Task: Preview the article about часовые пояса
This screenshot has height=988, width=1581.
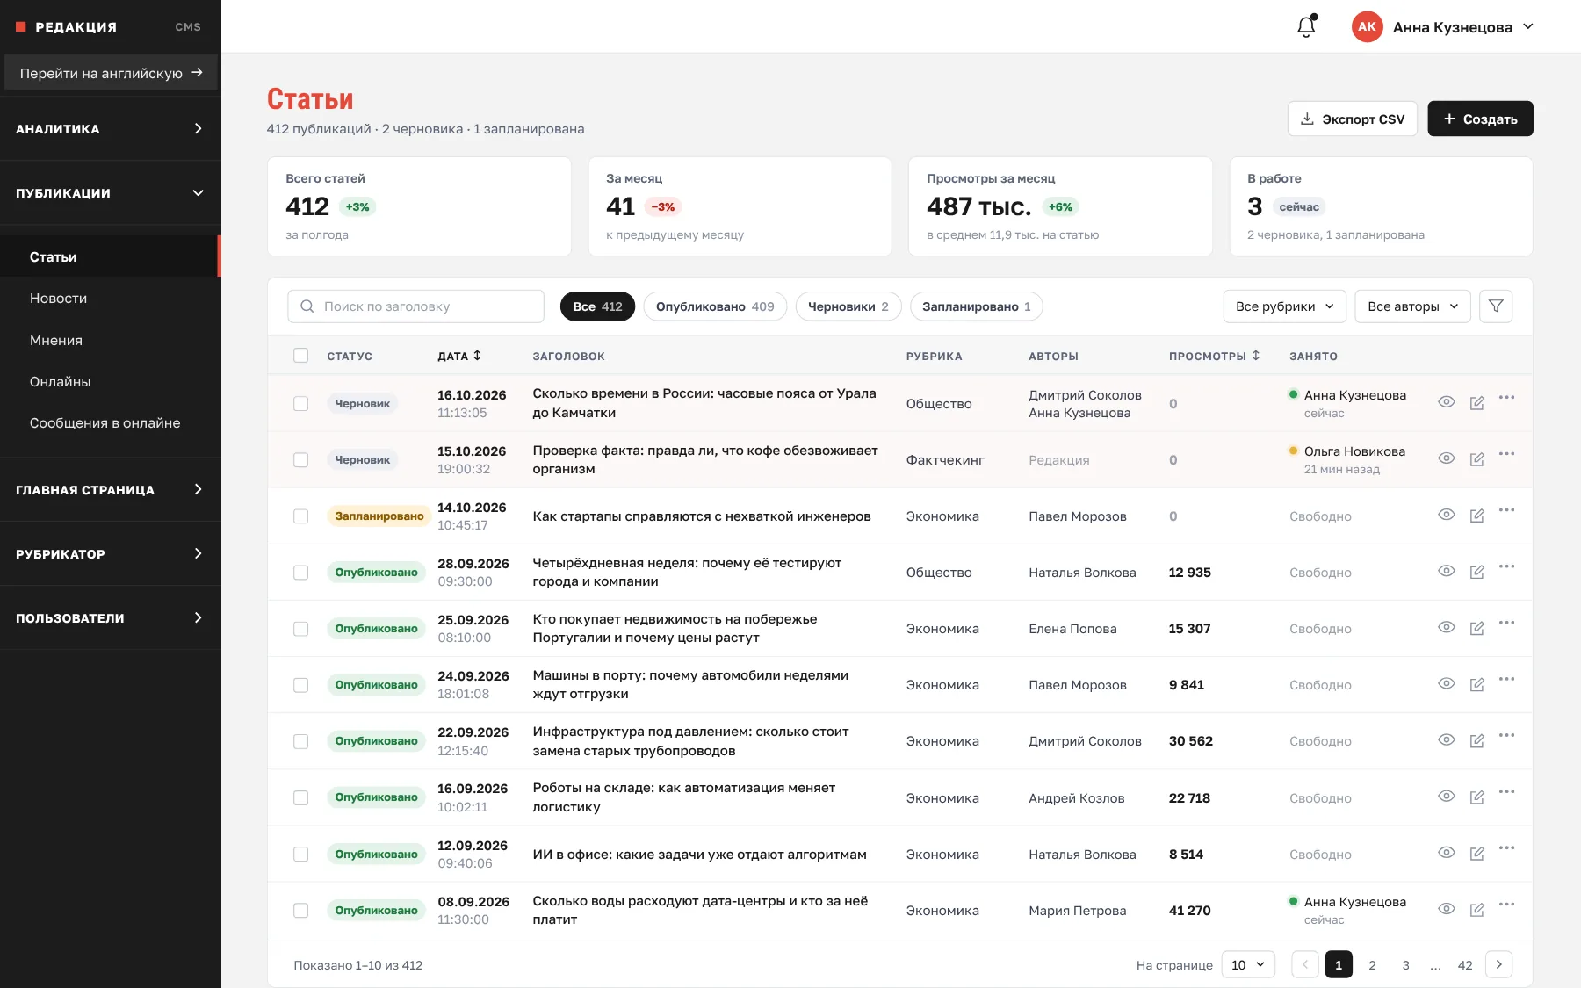Action: tap(1447, 402)
